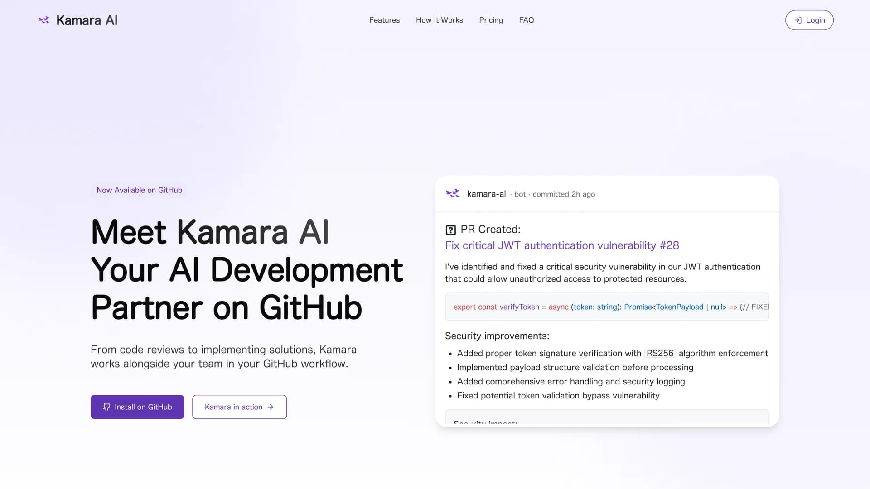The height and width of the screenshot is (489, 870).
Task: Click the Security improvements heading
Action: [x=497, y=336]
